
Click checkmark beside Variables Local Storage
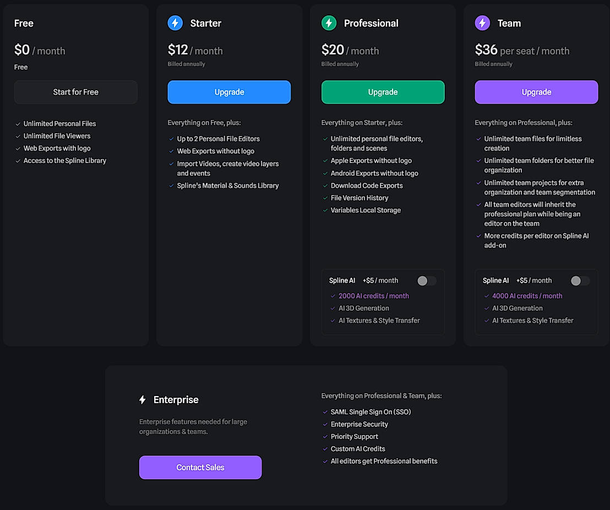point(325,210)
